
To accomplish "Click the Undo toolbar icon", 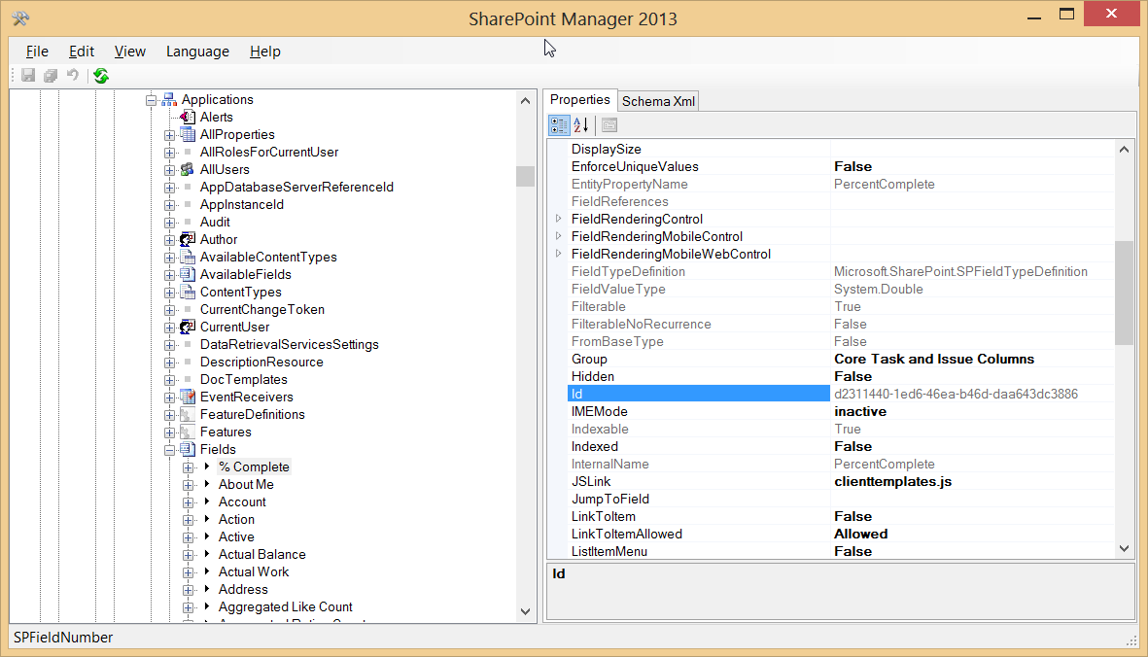I will coord(73,76).
